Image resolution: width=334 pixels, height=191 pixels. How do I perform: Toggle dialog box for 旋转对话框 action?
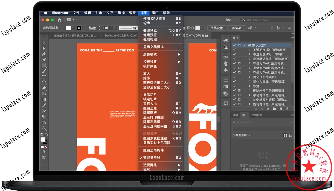239,104
